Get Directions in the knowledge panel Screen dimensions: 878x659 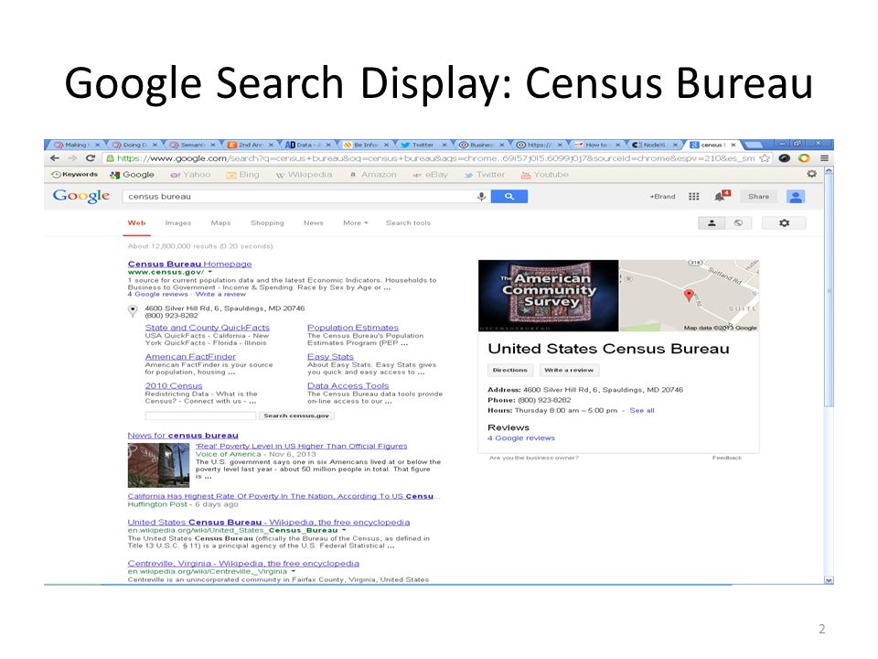(509, 371)
